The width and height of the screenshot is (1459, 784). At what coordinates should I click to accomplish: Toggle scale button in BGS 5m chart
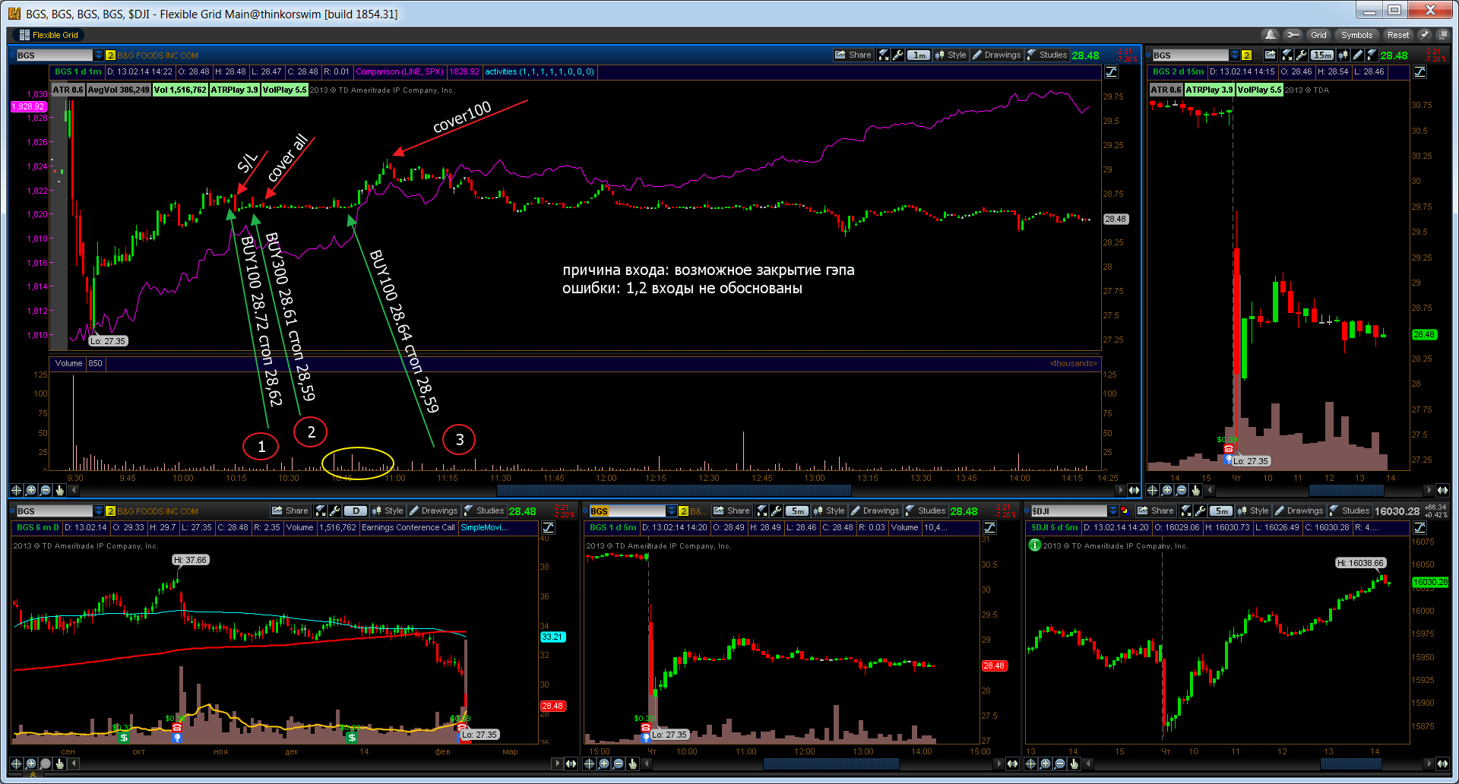coord(990,528)
